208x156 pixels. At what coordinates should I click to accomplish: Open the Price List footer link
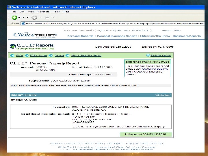click(x=157, y=143)
